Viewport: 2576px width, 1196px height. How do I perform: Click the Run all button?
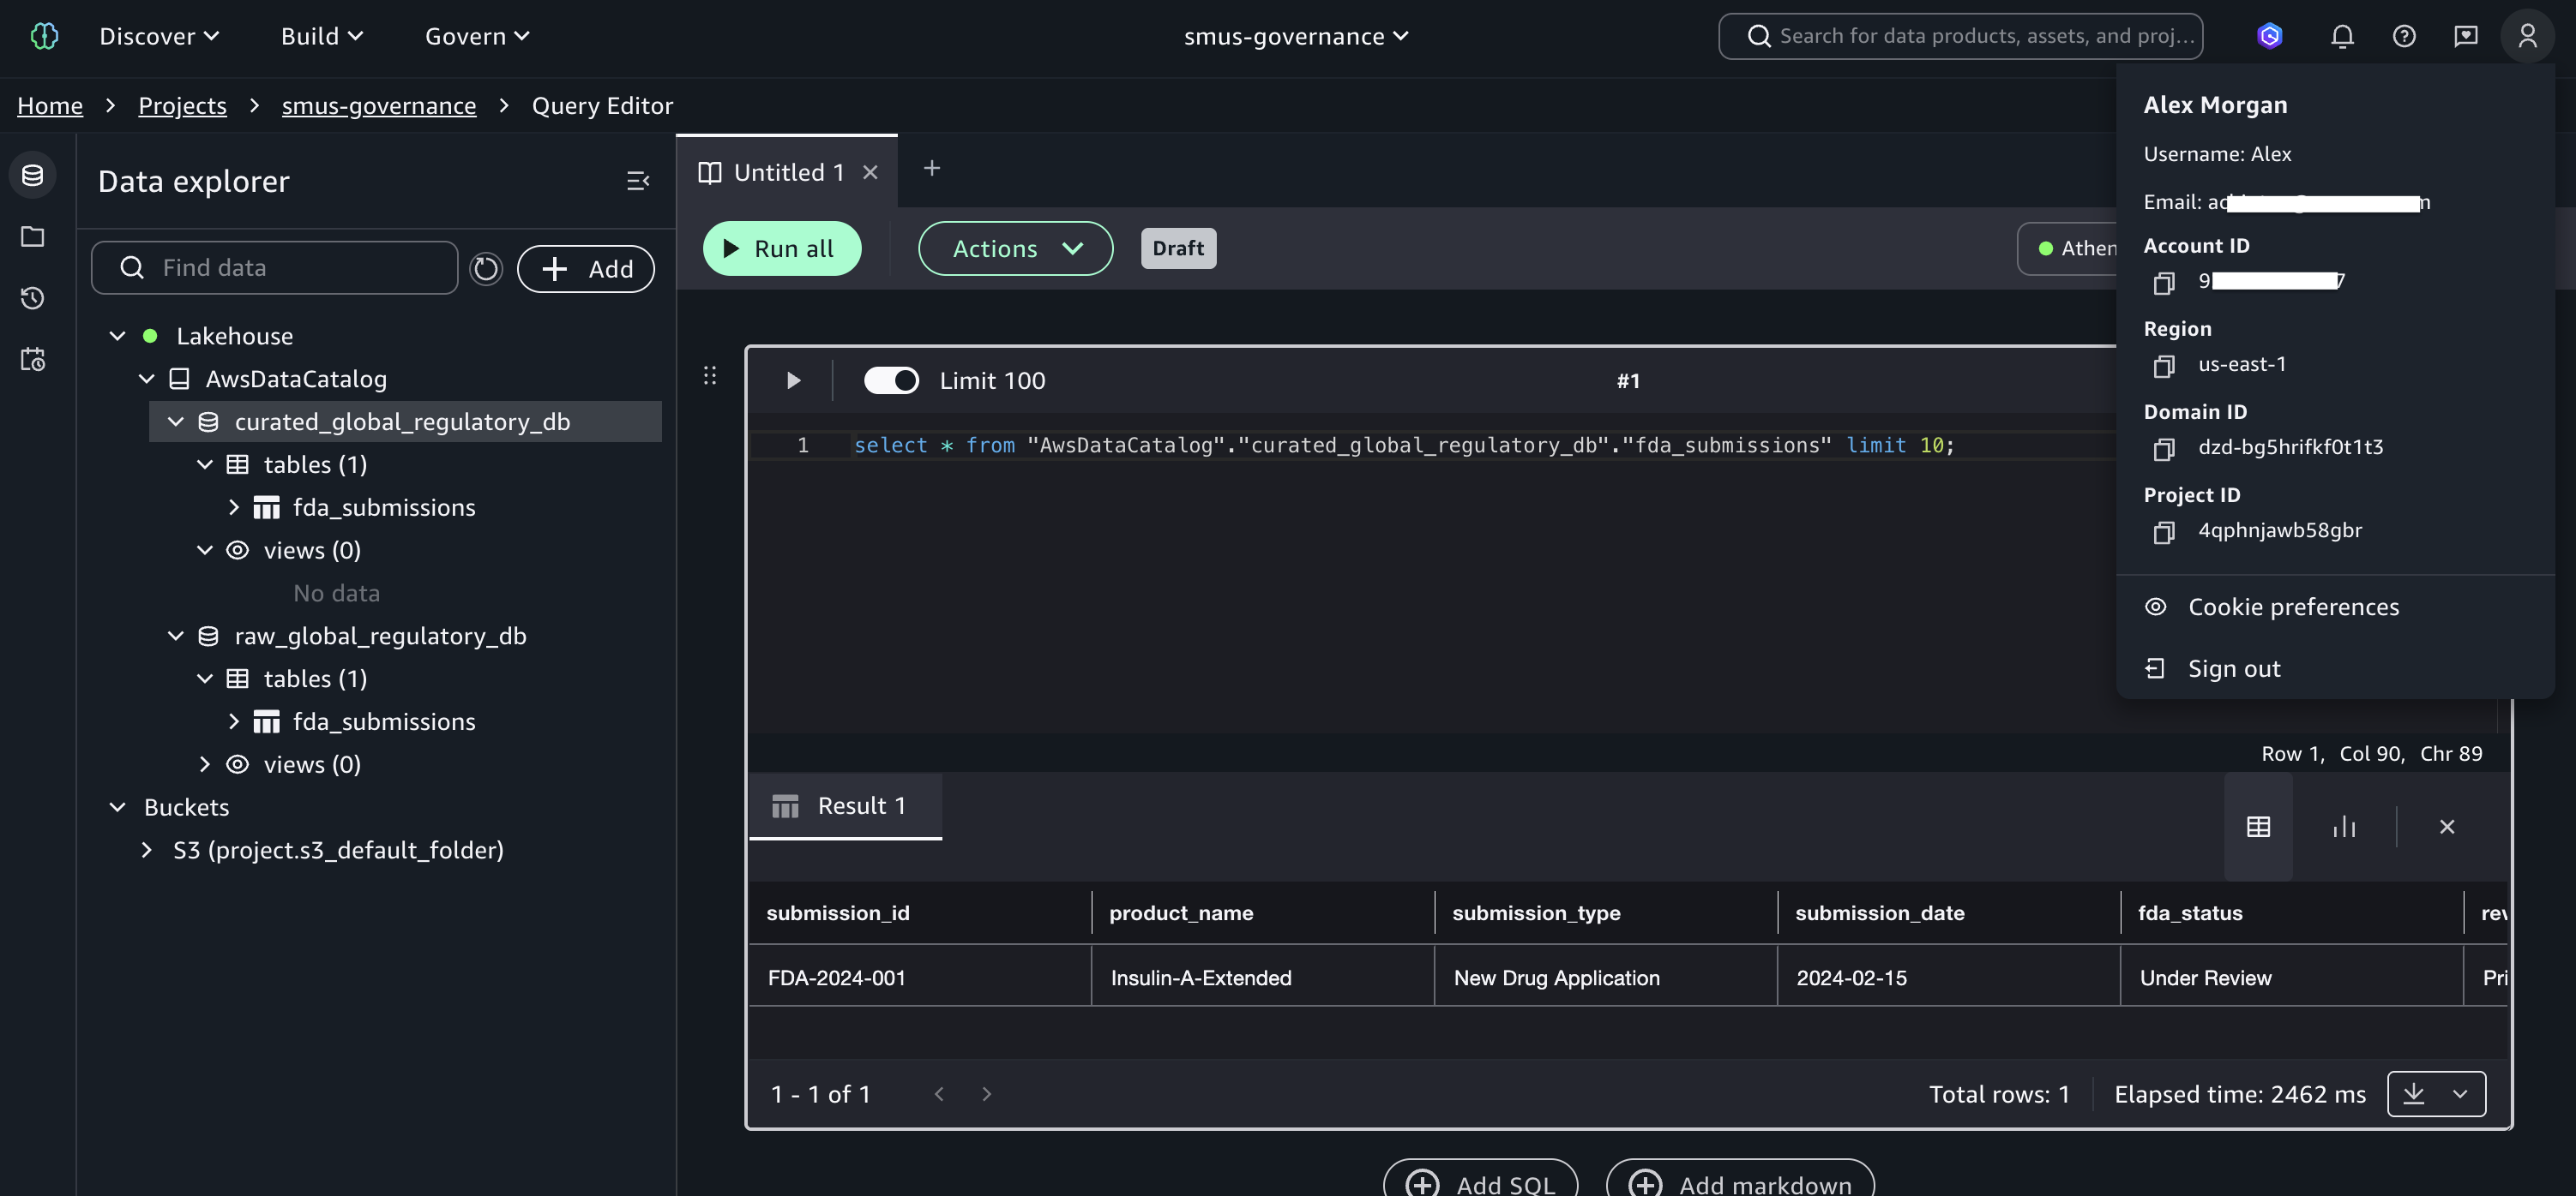coord(782,248)
